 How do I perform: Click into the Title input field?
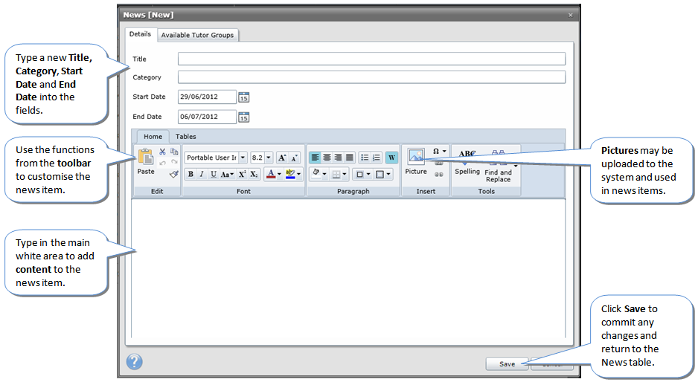click(x=371, y=59)
